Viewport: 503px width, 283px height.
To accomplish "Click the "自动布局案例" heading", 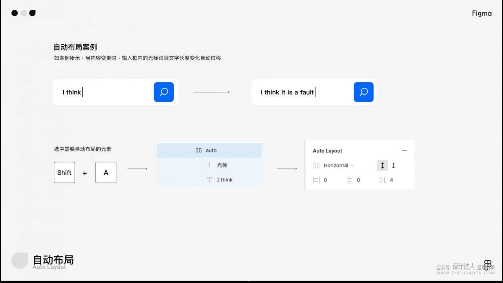I will [x=75, y=47].
